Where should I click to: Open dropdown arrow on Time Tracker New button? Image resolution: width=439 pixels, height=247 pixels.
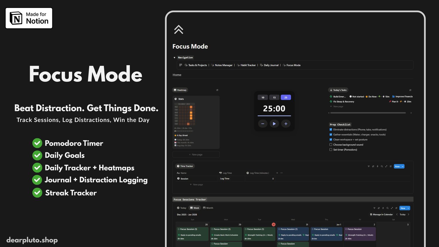tap(403, 166)
